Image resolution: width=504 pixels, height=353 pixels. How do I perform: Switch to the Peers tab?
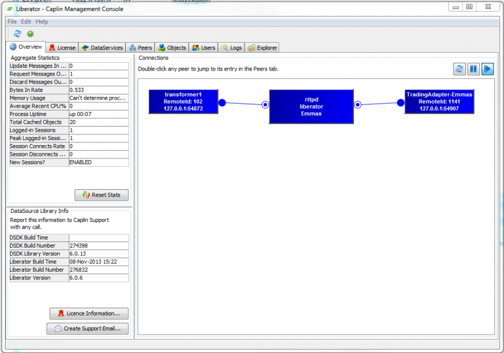(141, 48)
